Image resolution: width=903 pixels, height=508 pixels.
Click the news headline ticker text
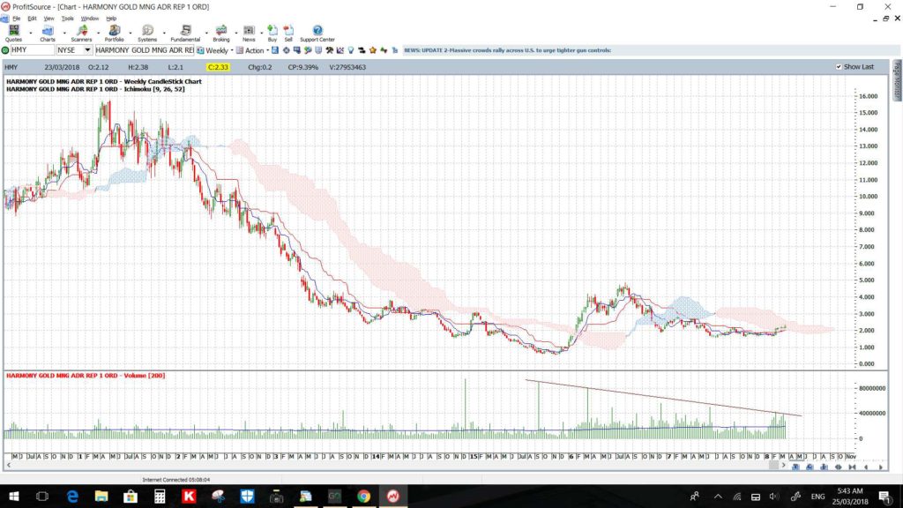coord(507,50)
